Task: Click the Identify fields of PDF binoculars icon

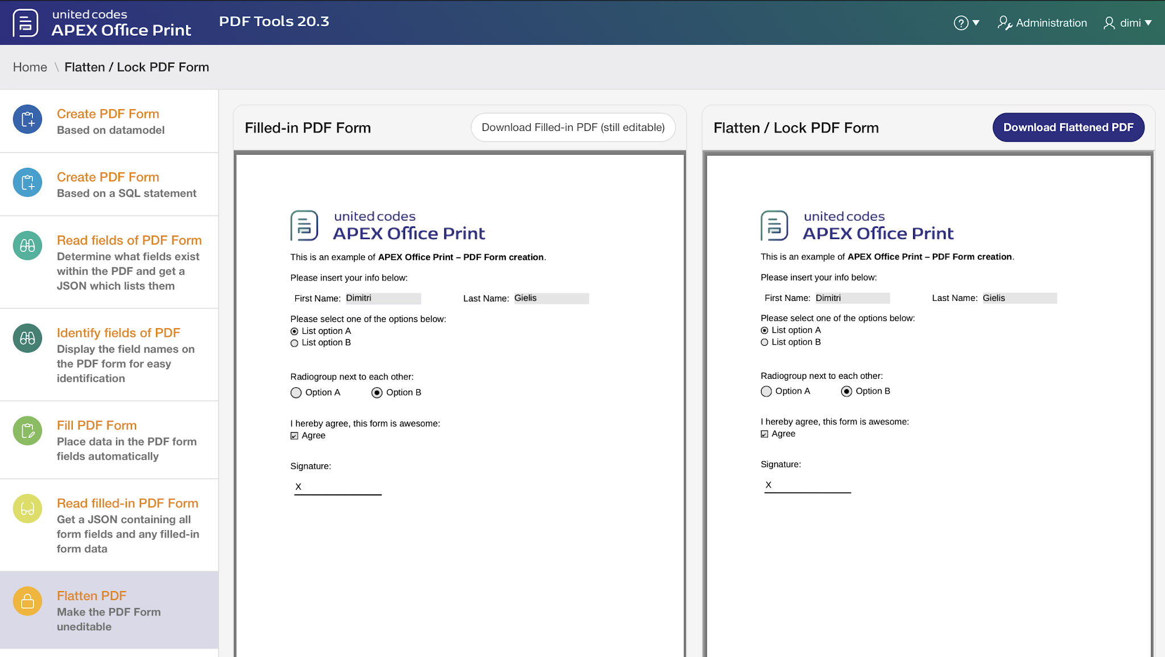Action: 27,338
